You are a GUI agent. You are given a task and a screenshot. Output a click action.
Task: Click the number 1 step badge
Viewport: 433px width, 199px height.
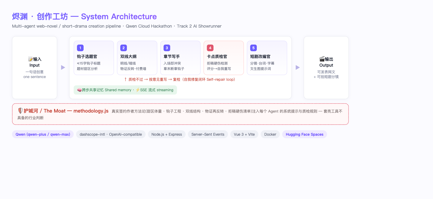point(80,48)
